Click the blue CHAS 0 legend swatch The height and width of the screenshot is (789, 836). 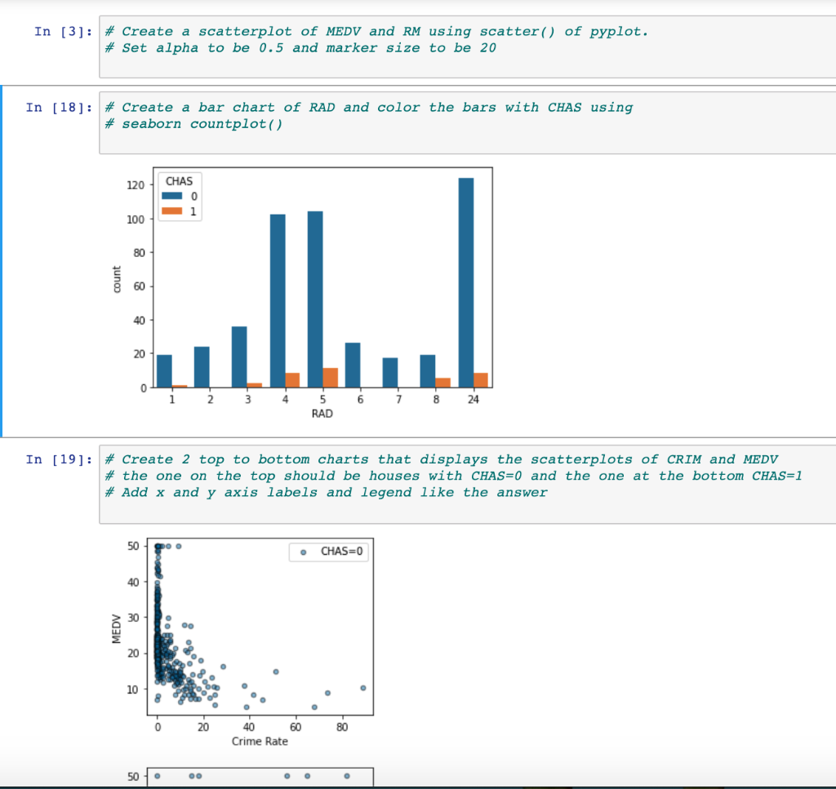170,196
